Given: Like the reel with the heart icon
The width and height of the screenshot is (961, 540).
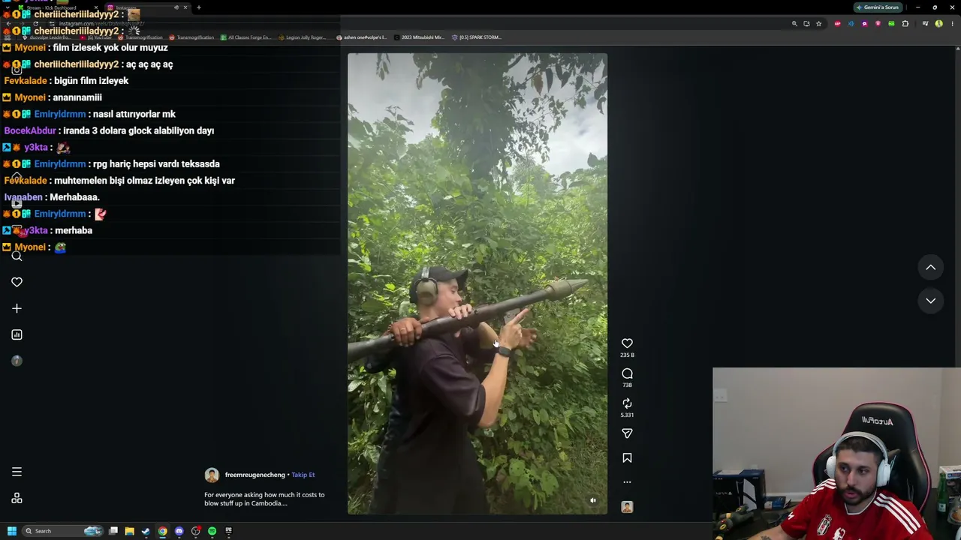Looking at the screenshot, I should click(627, 343).
